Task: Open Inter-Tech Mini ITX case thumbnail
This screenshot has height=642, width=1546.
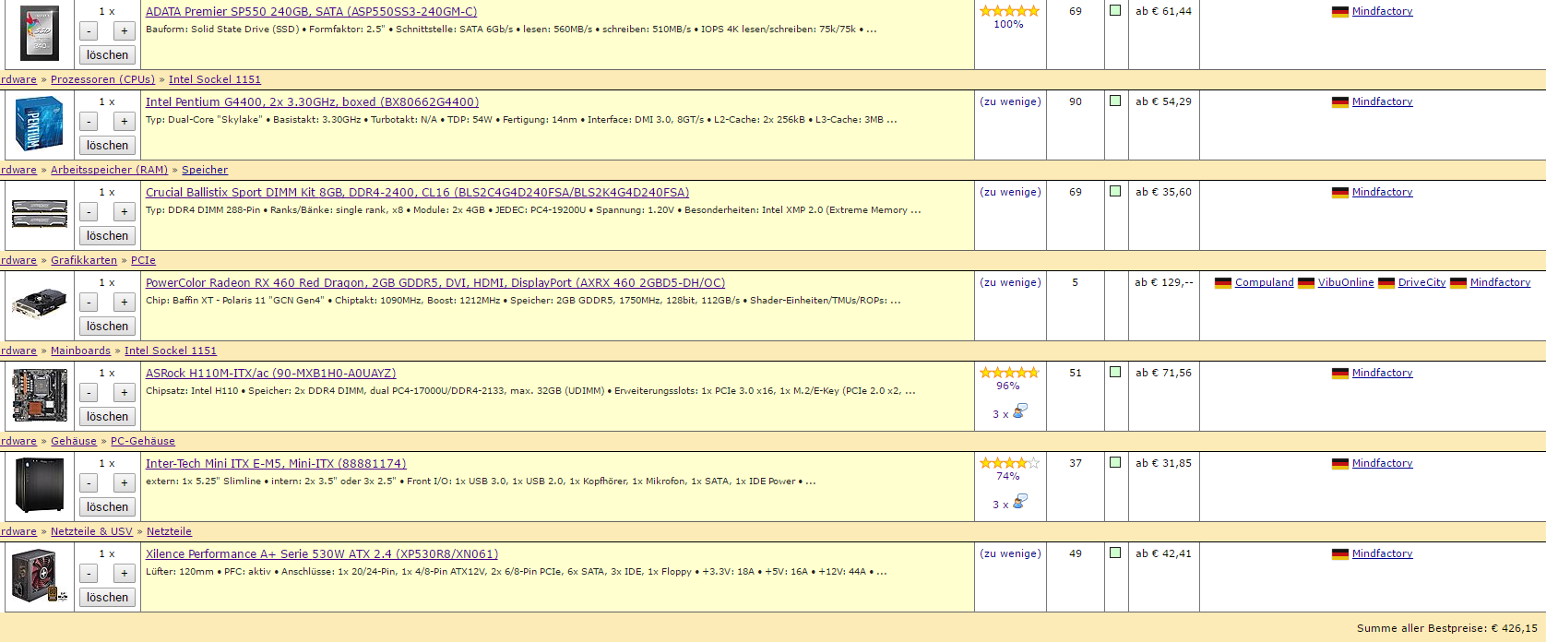Action: click(x=40, y=485)
